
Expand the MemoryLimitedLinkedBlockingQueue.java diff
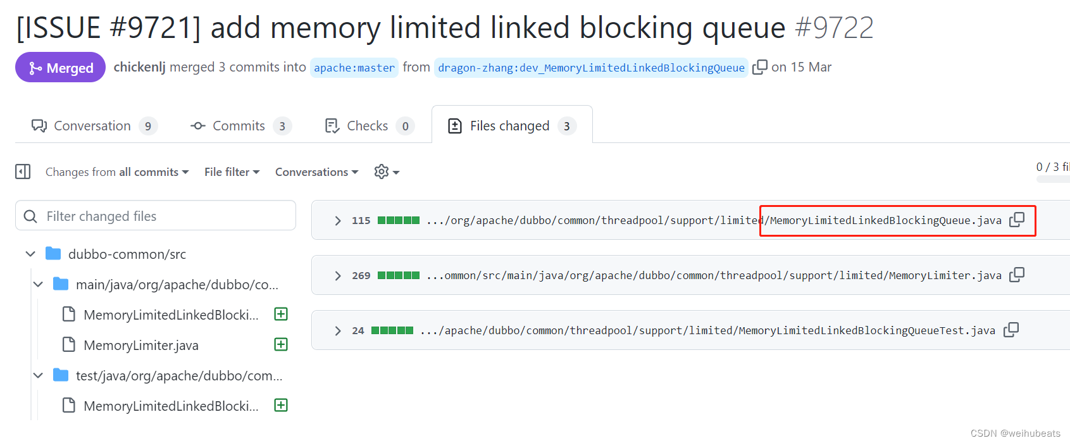tap(338, 220)
